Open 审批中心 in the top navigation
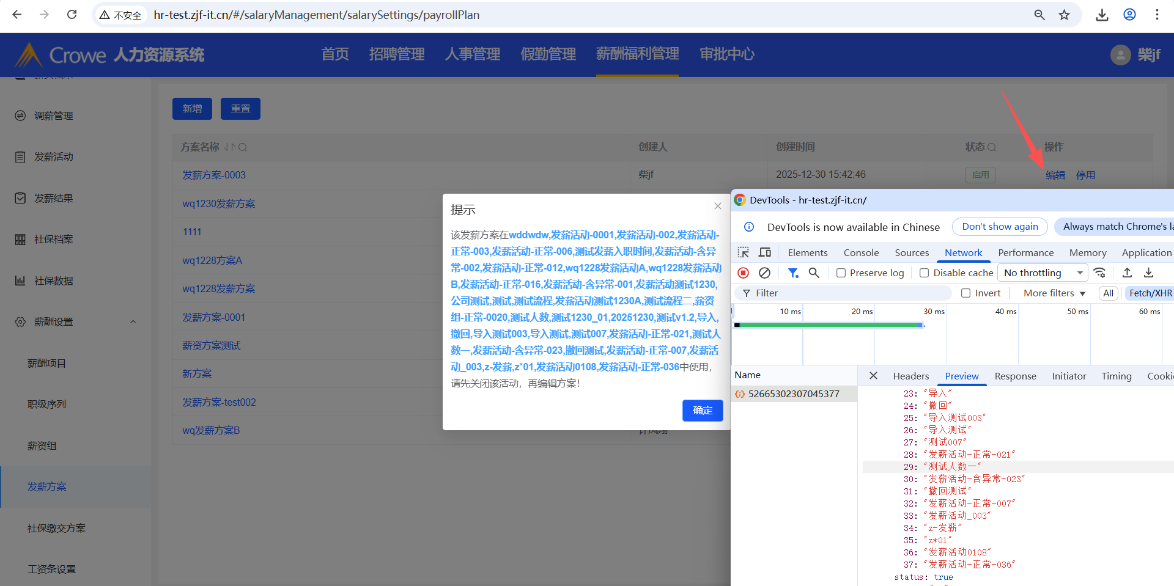 point(727,54)
